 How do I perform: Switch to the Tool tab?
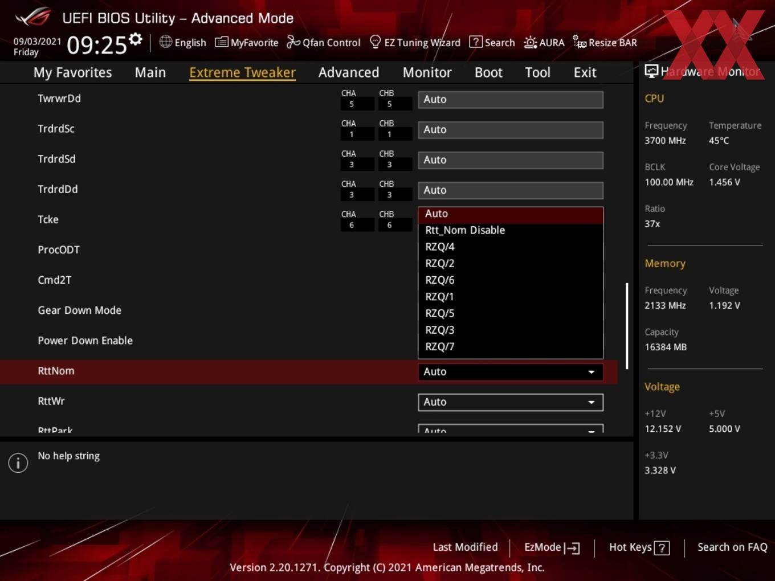(537, 72)
